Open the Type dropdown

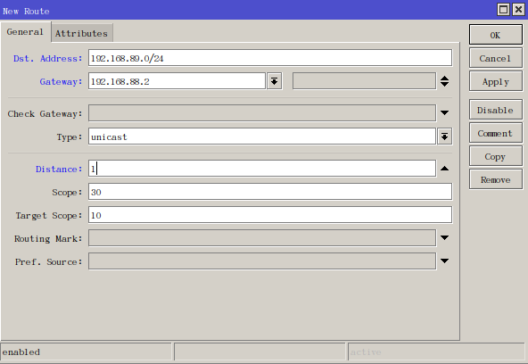(445, 136)
